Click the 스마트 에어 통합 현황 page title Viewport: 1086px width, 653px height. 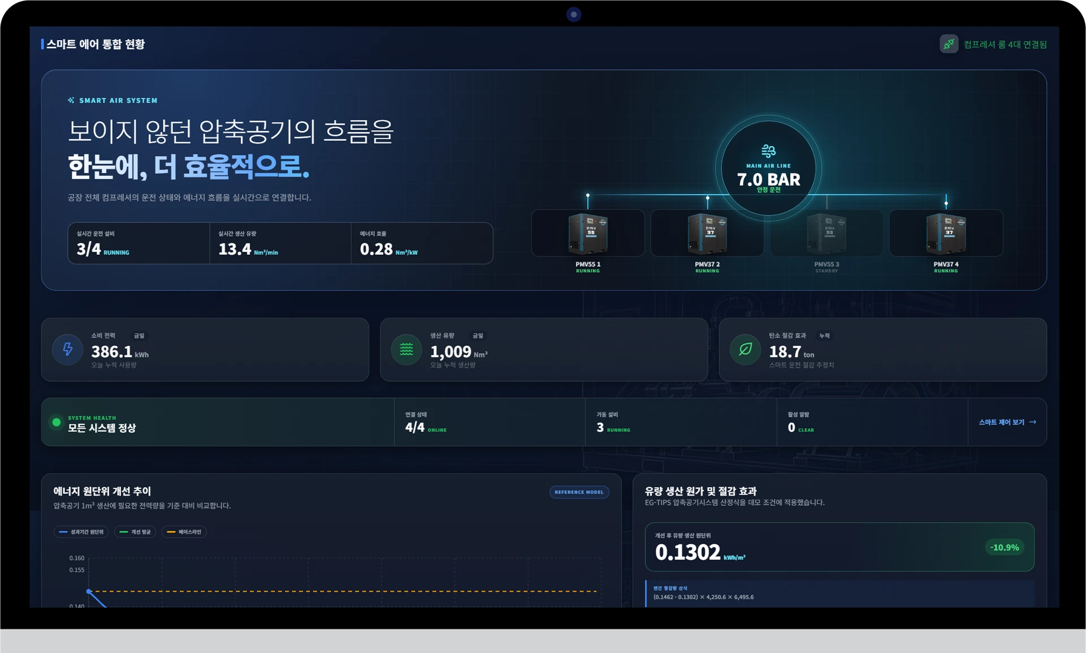pyautogui.click(x=96, y=44)
